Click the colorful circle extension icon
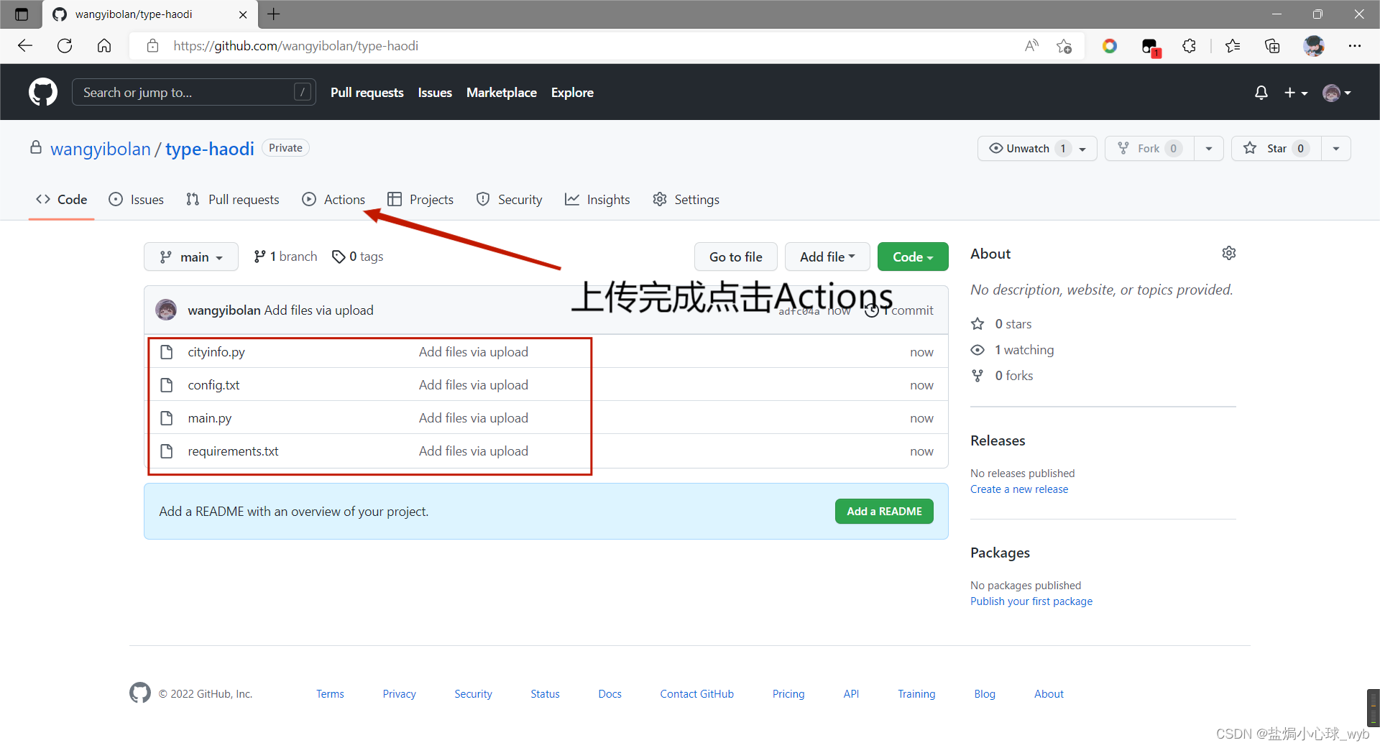Viewport: 1380px width, 748px height. [1110, 46]
